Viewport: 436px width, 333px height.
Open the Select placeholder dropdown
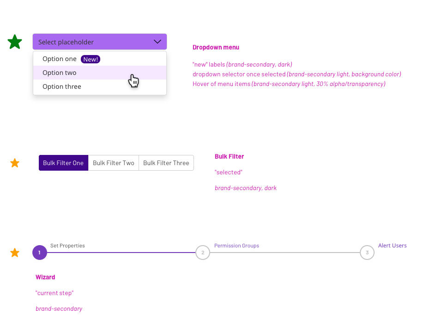(x=100, y=42)
